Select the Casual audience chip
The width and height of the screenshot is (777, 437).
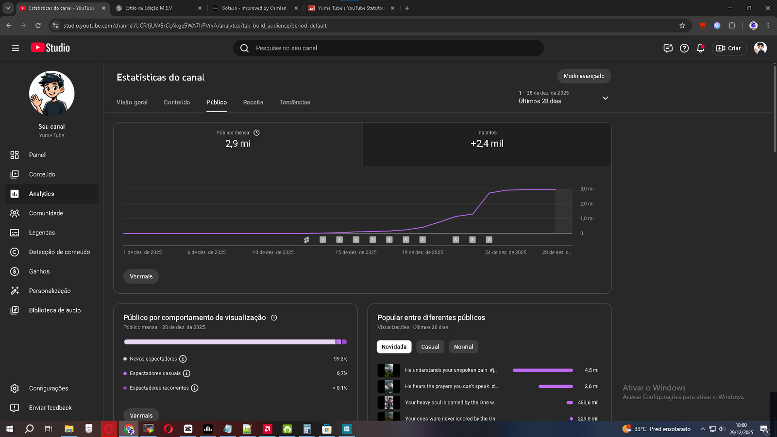pos(430,347)
